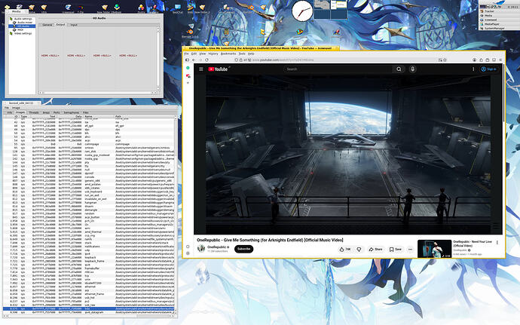Subscribe to the OneRepublic channel
520x325 pixels.
click(x=243, y=249)
